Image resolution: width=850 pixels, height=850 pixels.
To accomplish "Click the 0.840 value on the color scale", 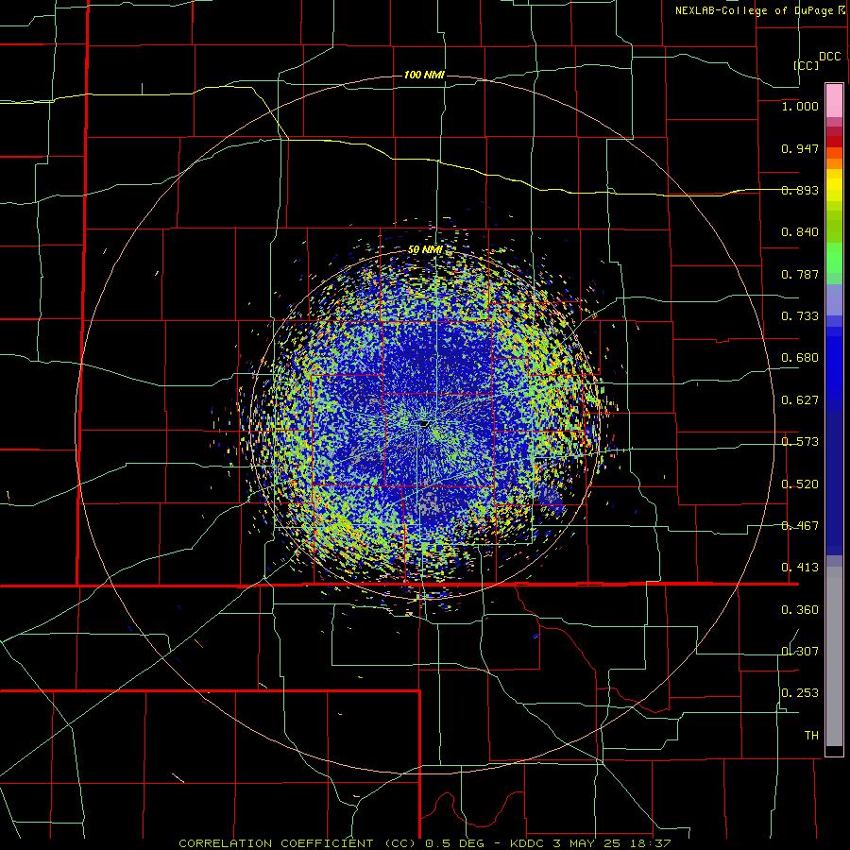I will click(800, 232).
